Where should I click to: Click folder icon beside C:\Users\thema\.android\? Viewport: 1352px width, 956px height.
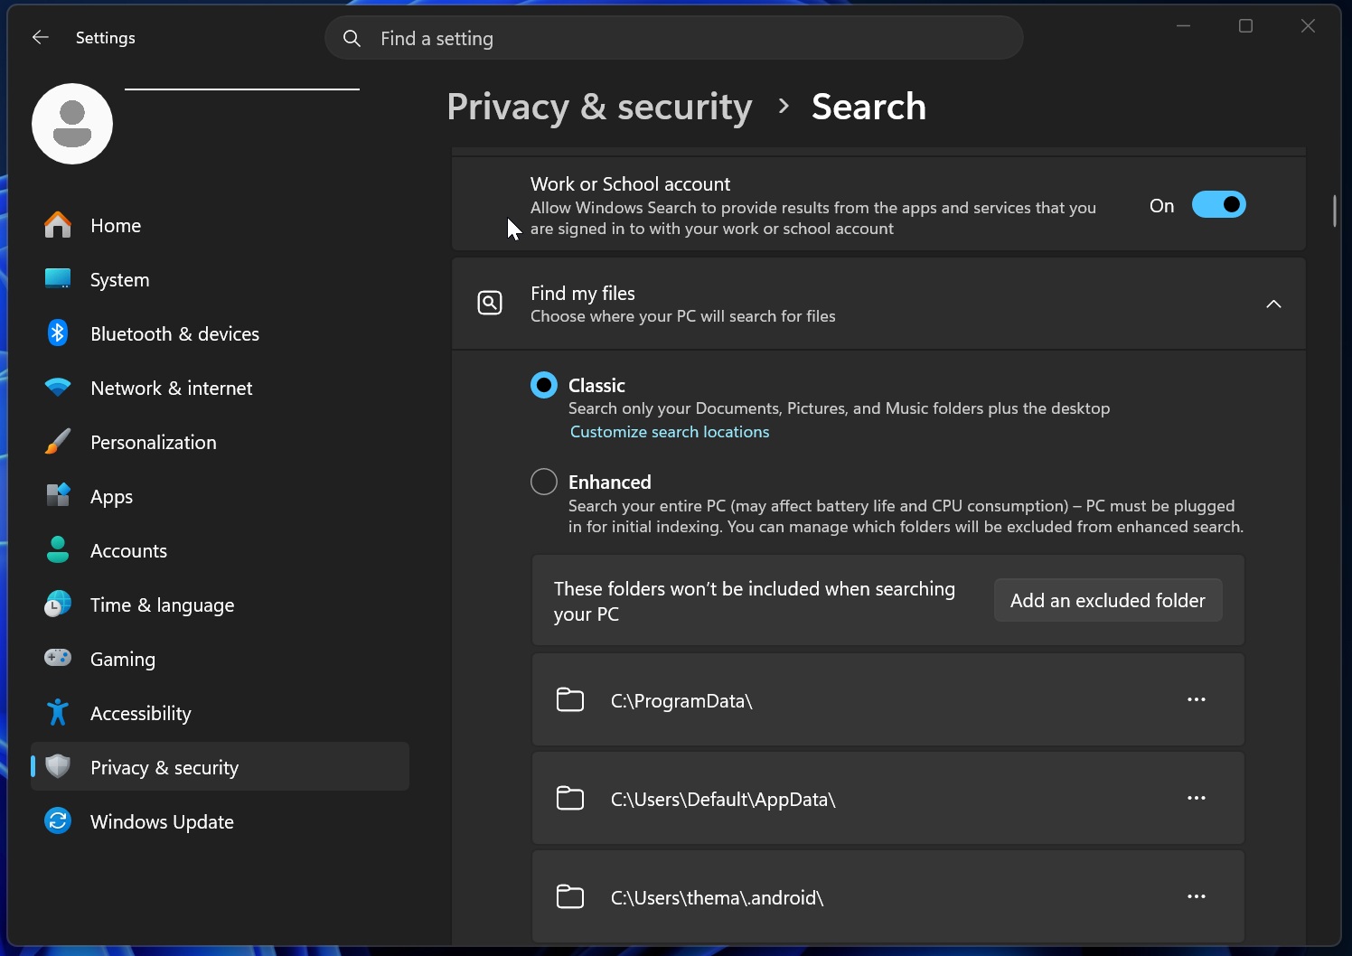coord(570,896)
